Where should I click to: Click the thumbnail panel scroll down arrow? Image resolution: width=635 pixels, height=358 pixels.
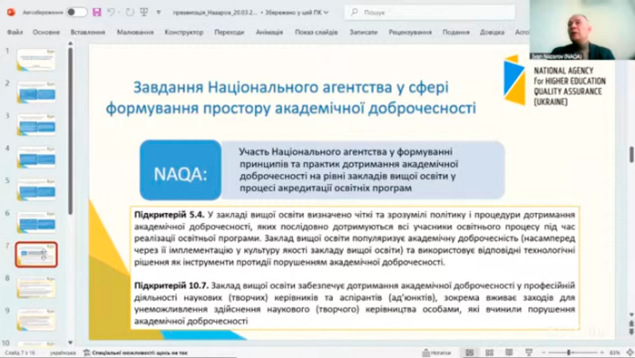pyautogui.click(x=71, y=343)
